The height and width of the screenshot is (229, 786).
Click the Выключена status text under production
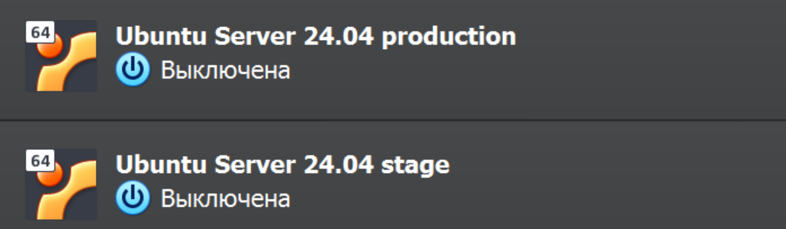point(225,71)
